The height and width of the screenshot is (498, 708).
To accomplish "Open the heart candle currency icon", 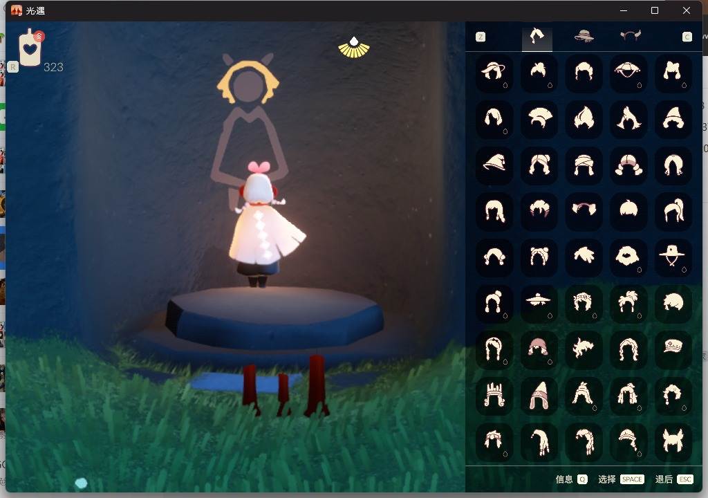I will point(30,48).
